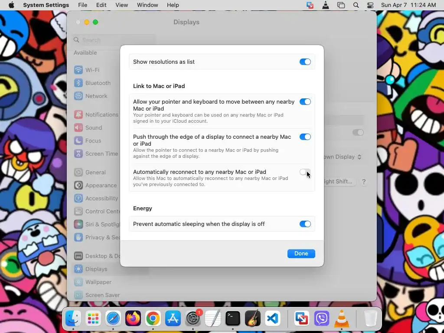Open the Help menu
444x333 pixels.
click(173, 5)
